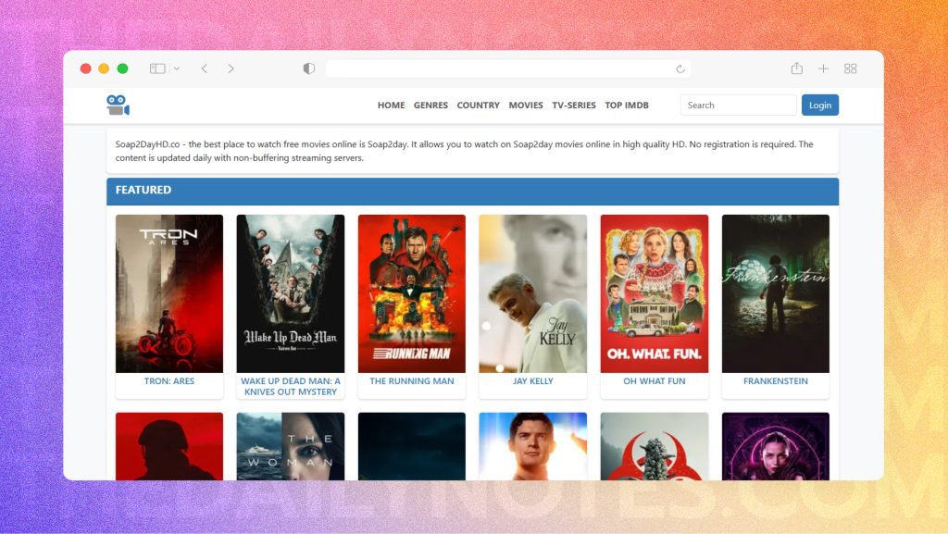Click the privacy shield icon
This screenshot has height=534, width=948.
coord(309,68)
